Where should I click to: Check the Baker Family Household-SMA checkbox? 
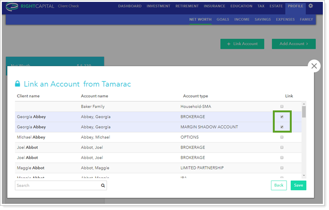282,106
